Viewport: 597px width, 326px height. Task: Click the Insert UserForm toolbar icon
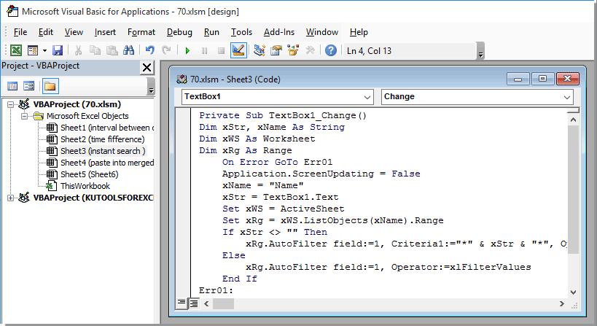pyautogui.click(x=33, y=50)
